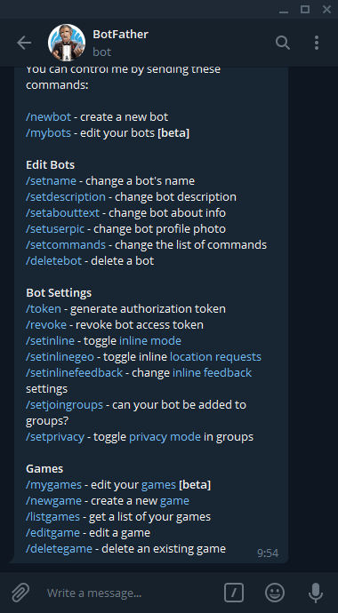Attach a file with the paperclip icon

[x=20, y=593]
